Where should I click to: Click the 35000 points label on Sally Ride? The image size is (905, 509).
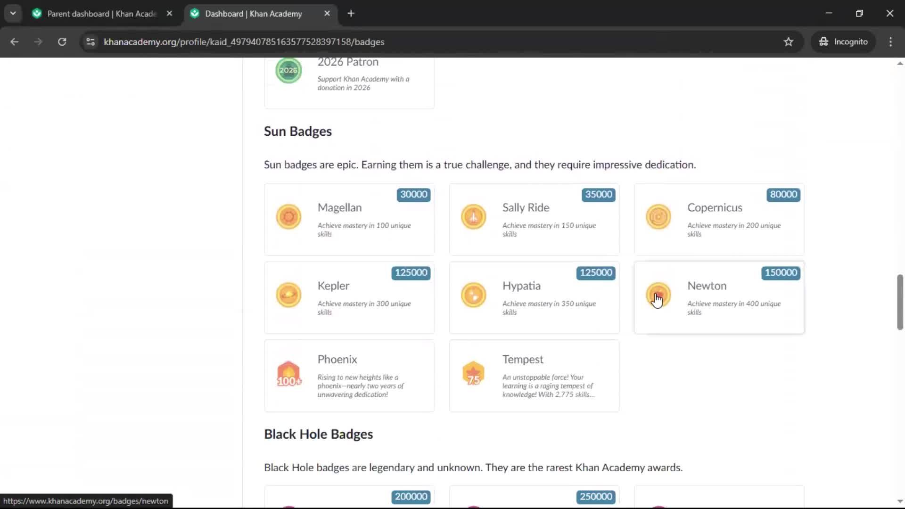(x=599, y=194)
